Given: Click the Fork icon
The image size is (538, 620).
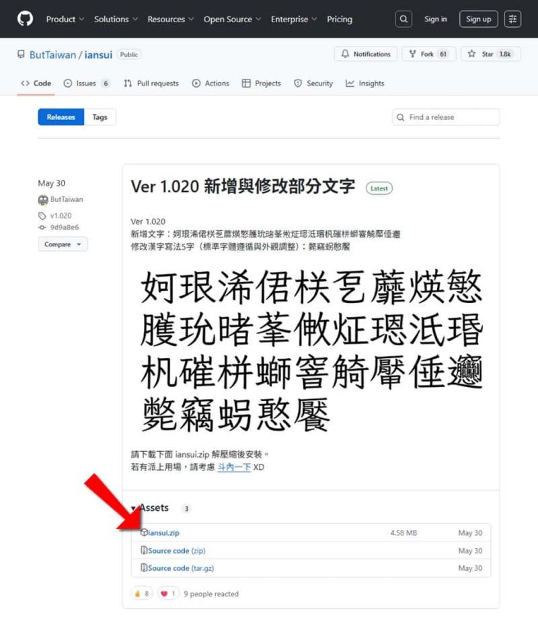Looking at the screenshot, I should click(x=412, y=54).
